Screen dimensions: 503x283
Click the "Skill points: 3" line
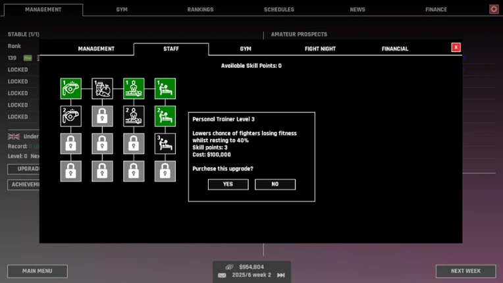(210, 147)
